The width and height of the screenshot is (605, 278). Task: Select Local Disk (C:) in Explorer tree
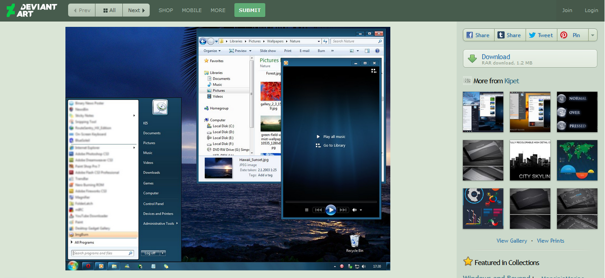click(220, 126)
